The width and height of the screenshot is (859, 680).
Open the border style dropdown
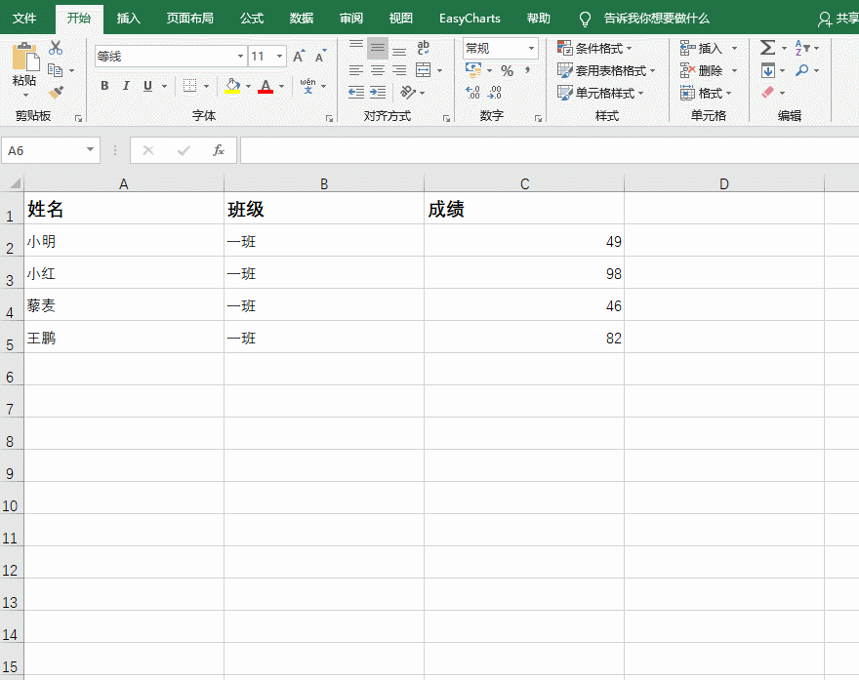tap(206, 86)
